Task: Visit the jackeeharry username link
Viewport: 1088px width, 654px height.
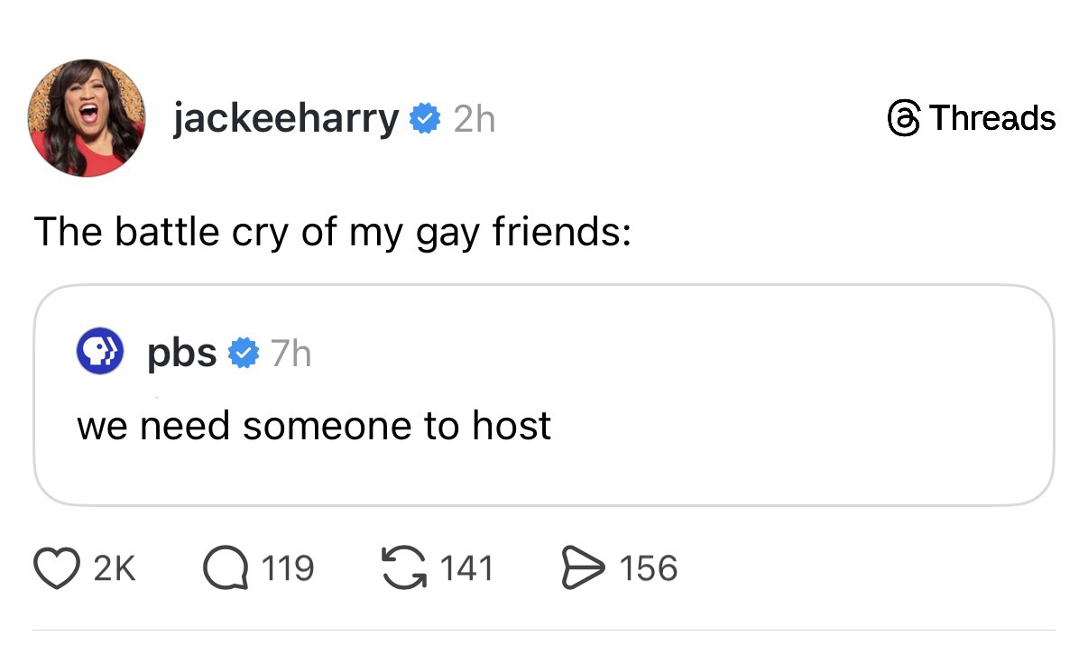Action: 285,118
